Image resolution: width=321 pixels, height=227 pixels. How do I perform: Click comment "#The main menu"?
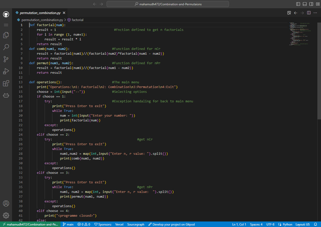[126, 82]
